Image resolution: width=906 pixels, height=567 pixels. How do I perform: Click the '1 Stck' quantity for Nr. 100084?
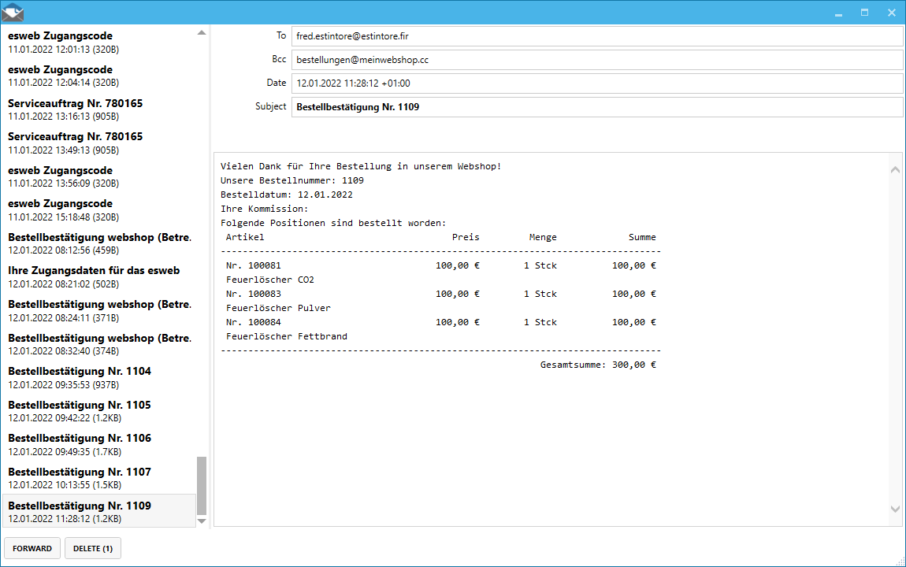(x=540, y=322)
